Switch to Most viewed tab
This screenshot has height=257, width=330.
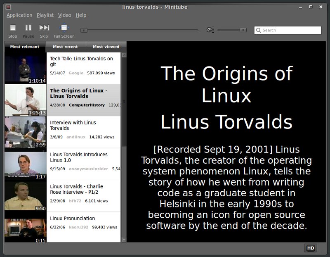(x=106, y=47)
